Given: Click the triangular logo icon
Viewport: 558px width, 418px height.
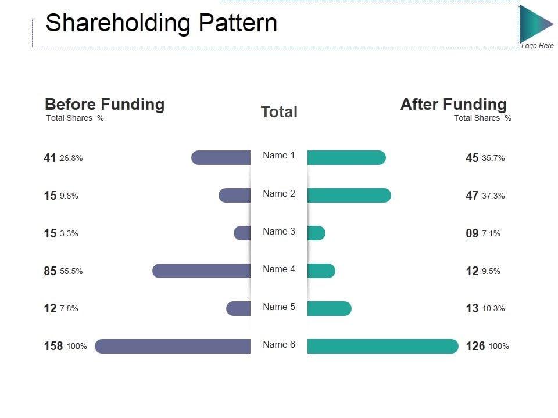Looking at the screenshot, I should pyautogui.click(x=534, y=24).
